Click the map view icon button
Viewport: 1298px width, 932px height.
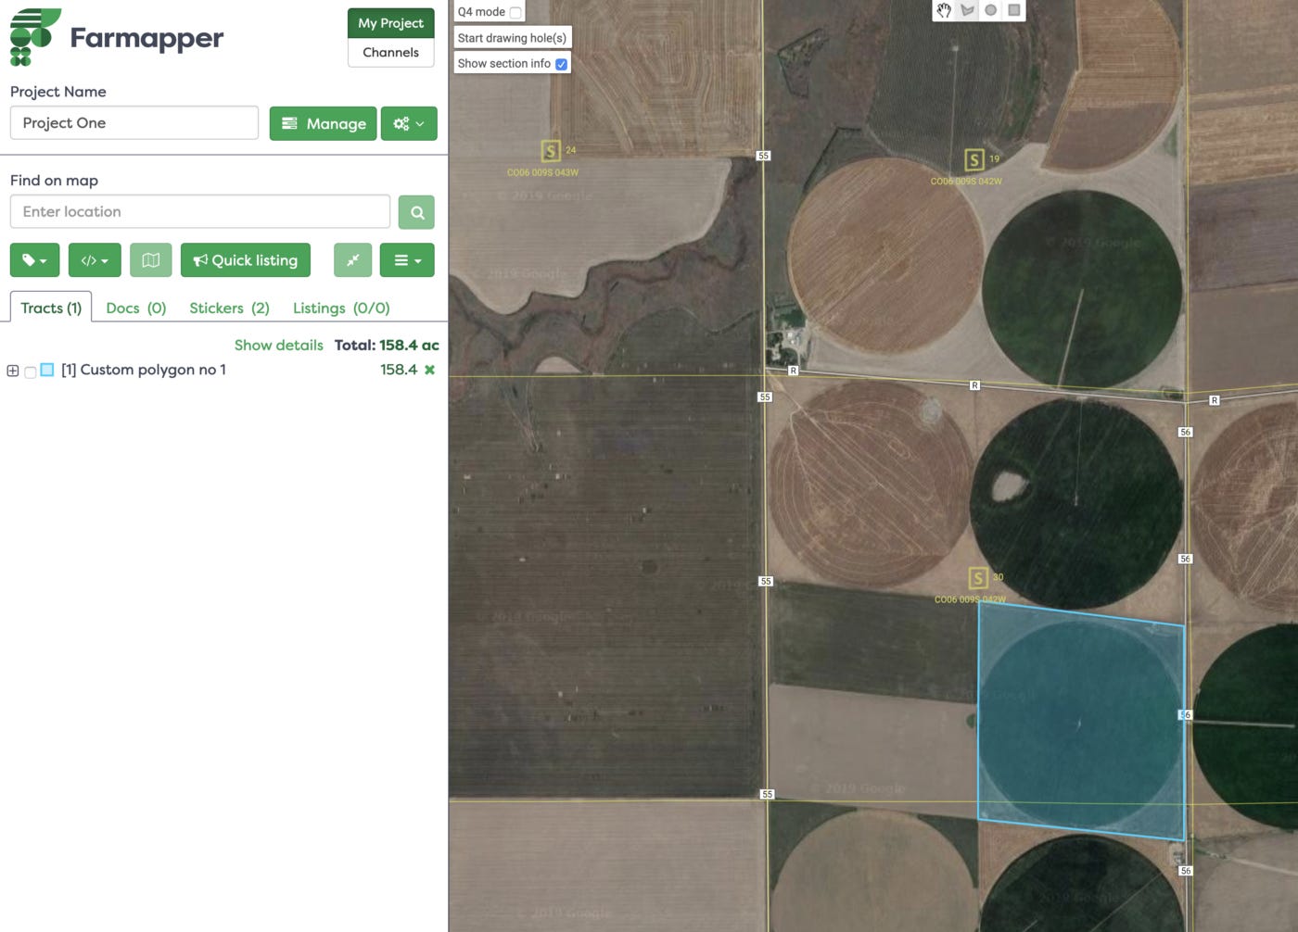tap(150, 260)
